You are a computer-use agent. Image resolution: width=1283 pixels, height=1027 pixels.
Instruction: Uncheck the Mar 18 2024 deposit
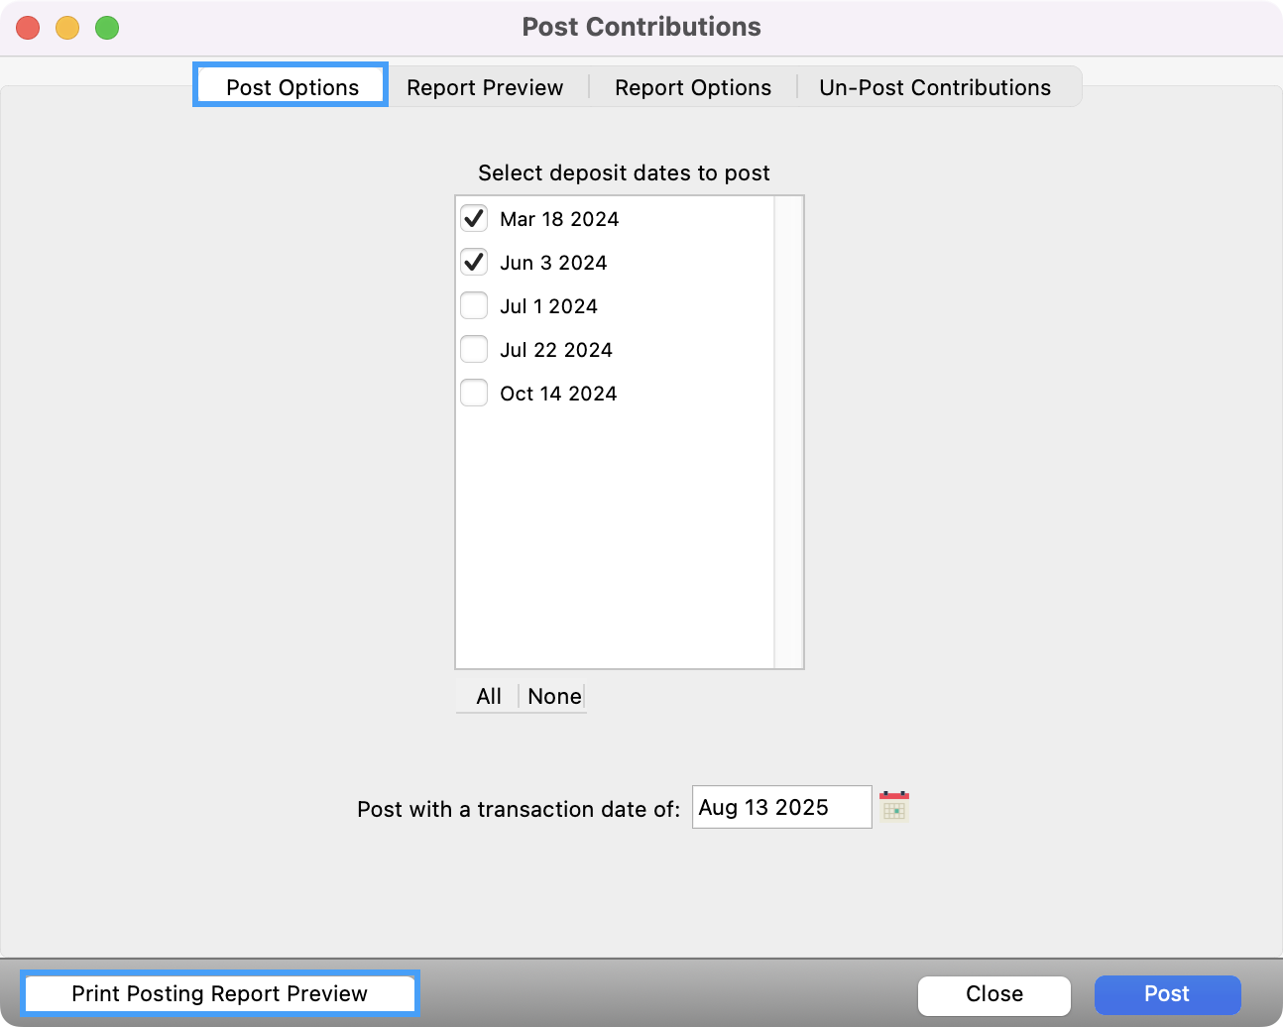[473, 218]
